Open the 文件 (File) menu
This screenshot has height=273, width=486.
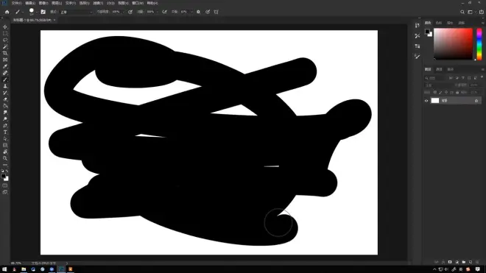[16, 3]
